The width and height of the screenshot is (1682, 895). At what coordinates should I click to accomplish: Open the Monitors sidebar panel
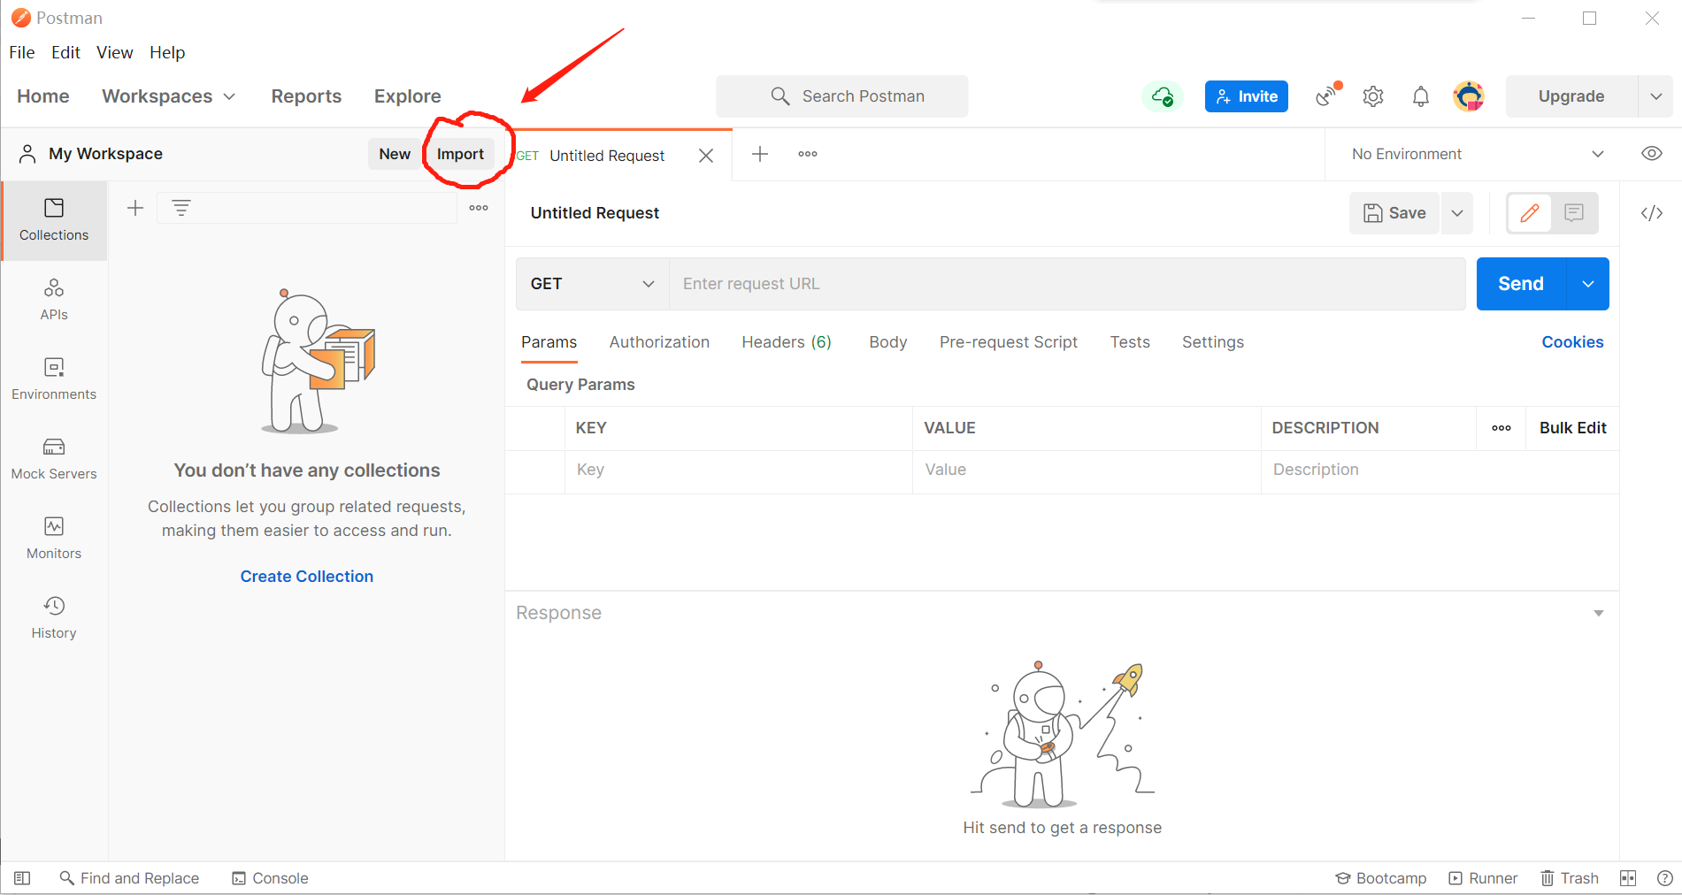54,539
